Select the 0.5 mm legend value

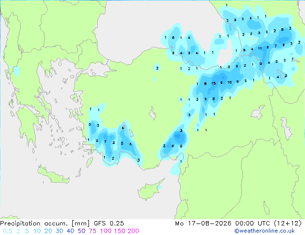click(8, 231)
